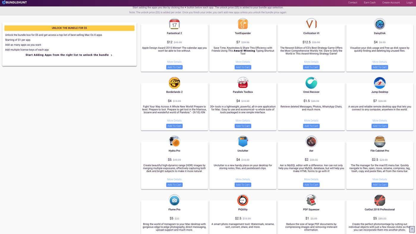Screen dimensions: 416x234
Task: Click the Unclutter app icon
Action: [x=243, y=141]
